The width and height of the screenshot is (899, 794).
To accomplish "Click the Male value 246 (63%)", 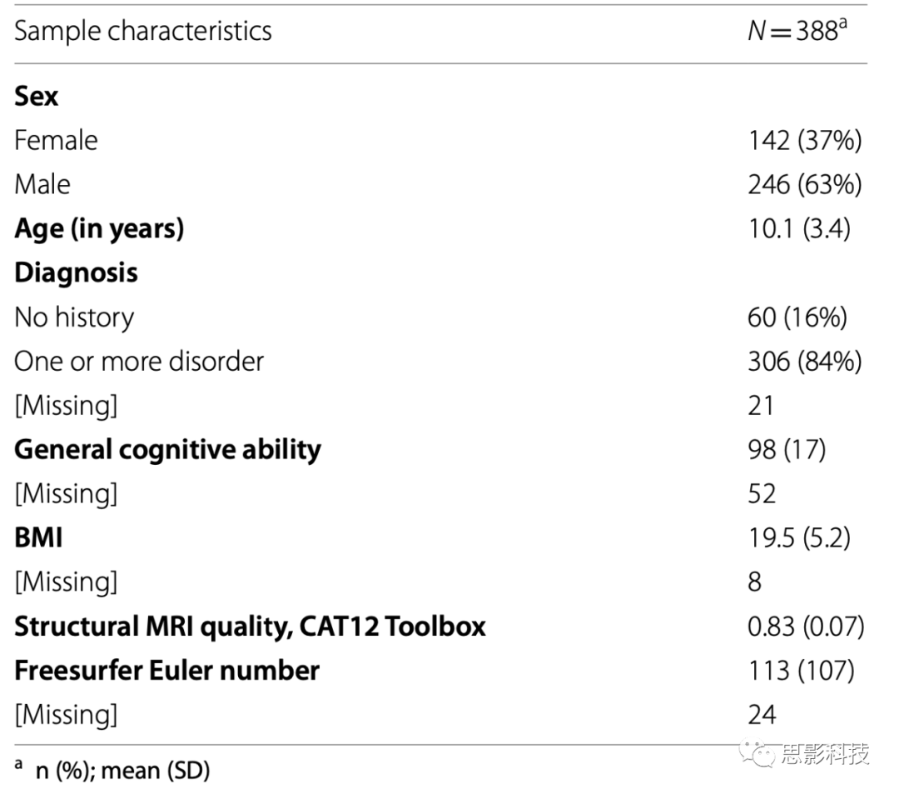I will click(805, 185).
